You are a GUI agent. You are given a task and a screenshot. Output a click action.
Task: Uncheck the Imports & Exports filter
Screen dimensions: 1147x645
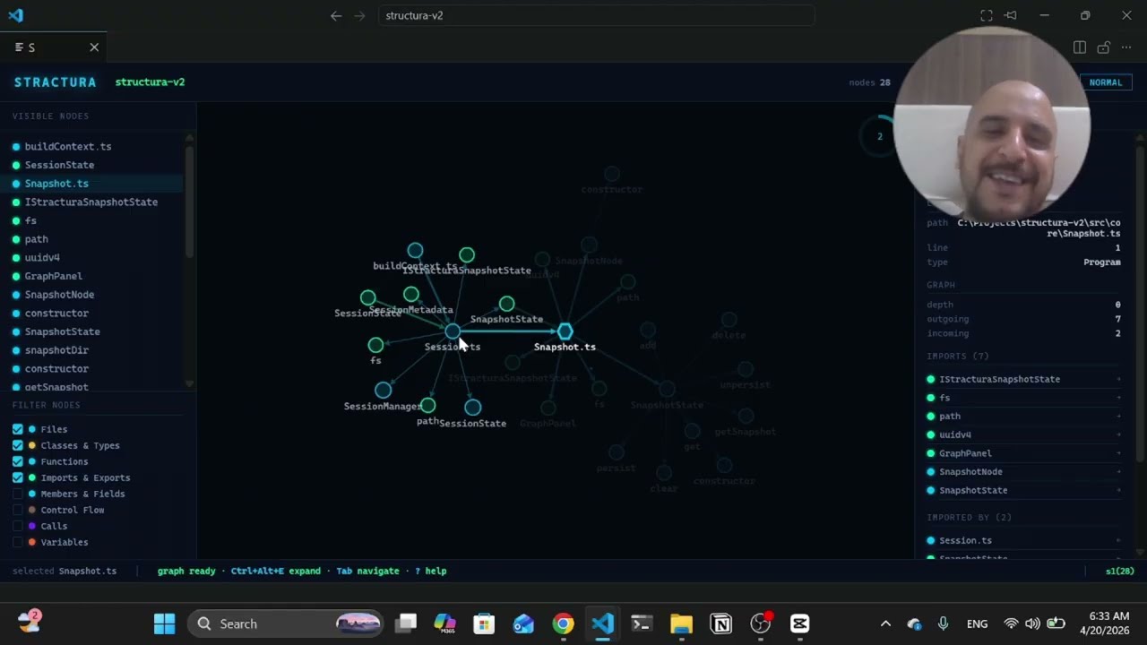(18, 477)
